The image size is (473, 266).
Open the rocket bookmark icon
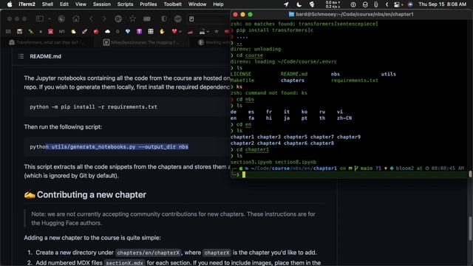click(85, 31)
